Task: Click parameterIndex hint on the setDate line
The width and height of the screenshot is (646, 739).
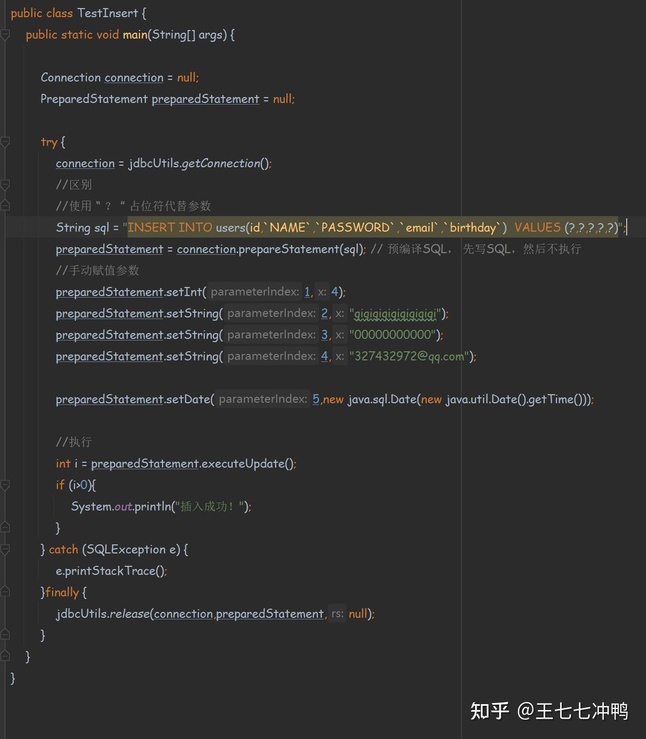Action: [262, 399]
